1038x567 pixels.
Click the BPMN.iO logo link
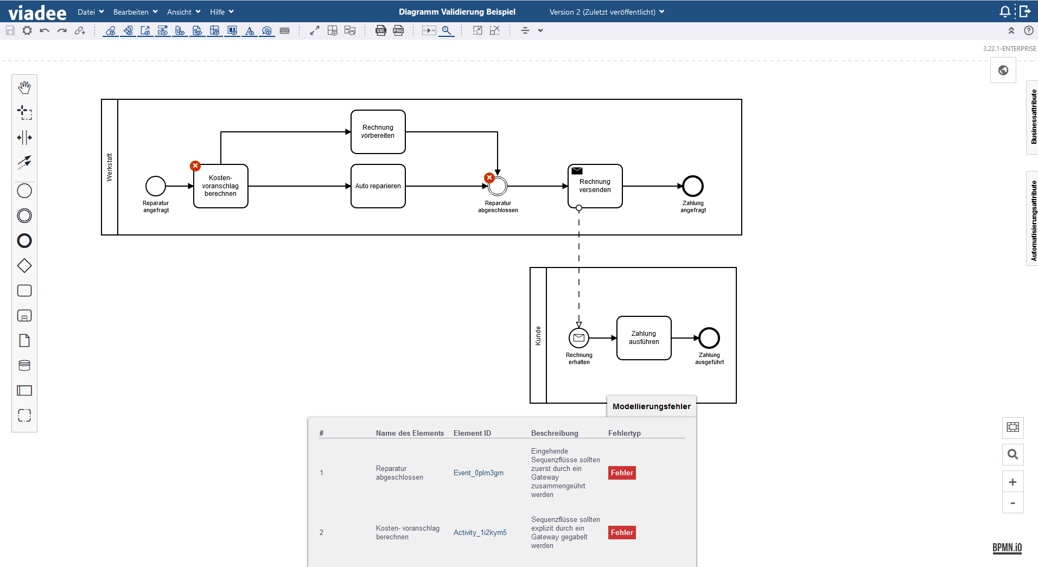(1007, 548)
